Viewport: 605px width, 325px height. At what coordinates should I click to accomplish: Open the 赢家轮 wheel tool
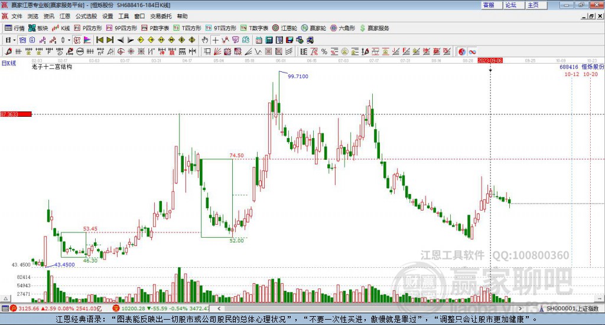point(314,28)
